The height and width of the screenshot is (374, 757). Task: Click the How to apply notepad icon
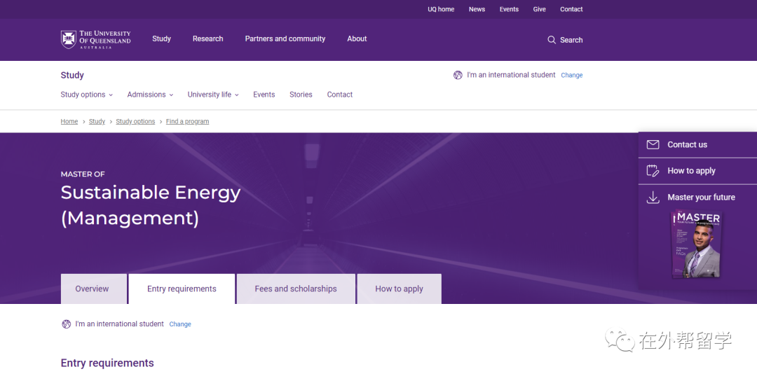653,171
